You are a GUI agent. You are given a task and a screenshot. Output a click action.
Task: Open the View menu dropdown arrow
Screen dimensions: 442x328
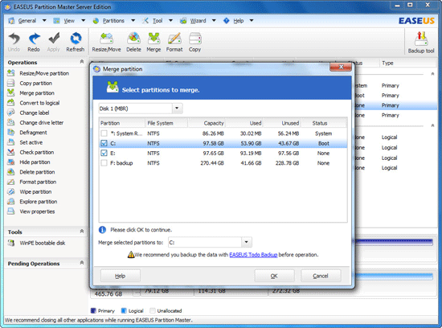coord(83,20)
